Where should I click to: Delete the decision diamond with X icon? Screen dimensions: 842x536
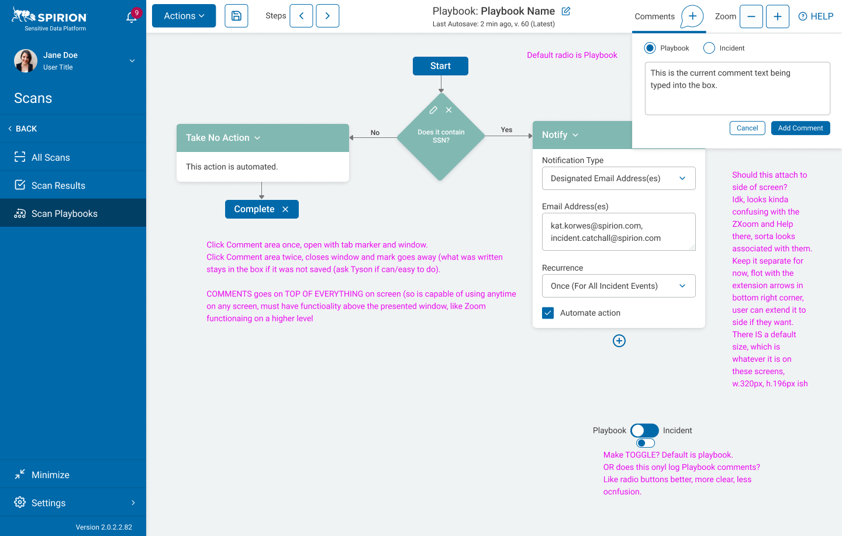click(x=448, y=110)
